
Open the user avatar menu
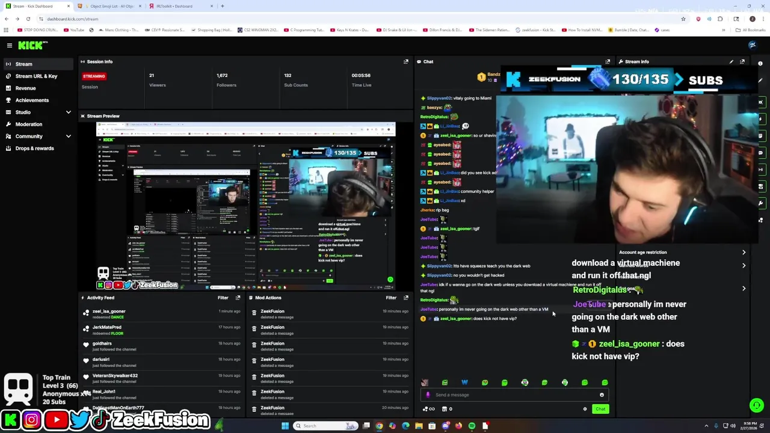point(753,45)
